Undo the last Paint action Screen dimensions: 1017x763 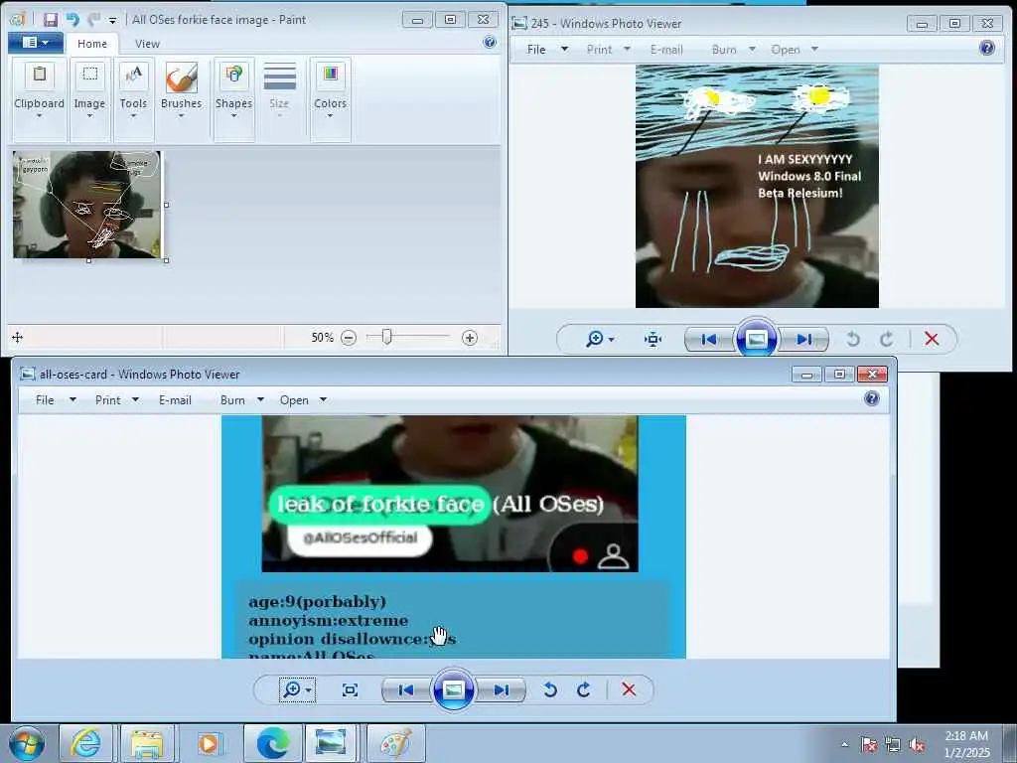[72, 20]
